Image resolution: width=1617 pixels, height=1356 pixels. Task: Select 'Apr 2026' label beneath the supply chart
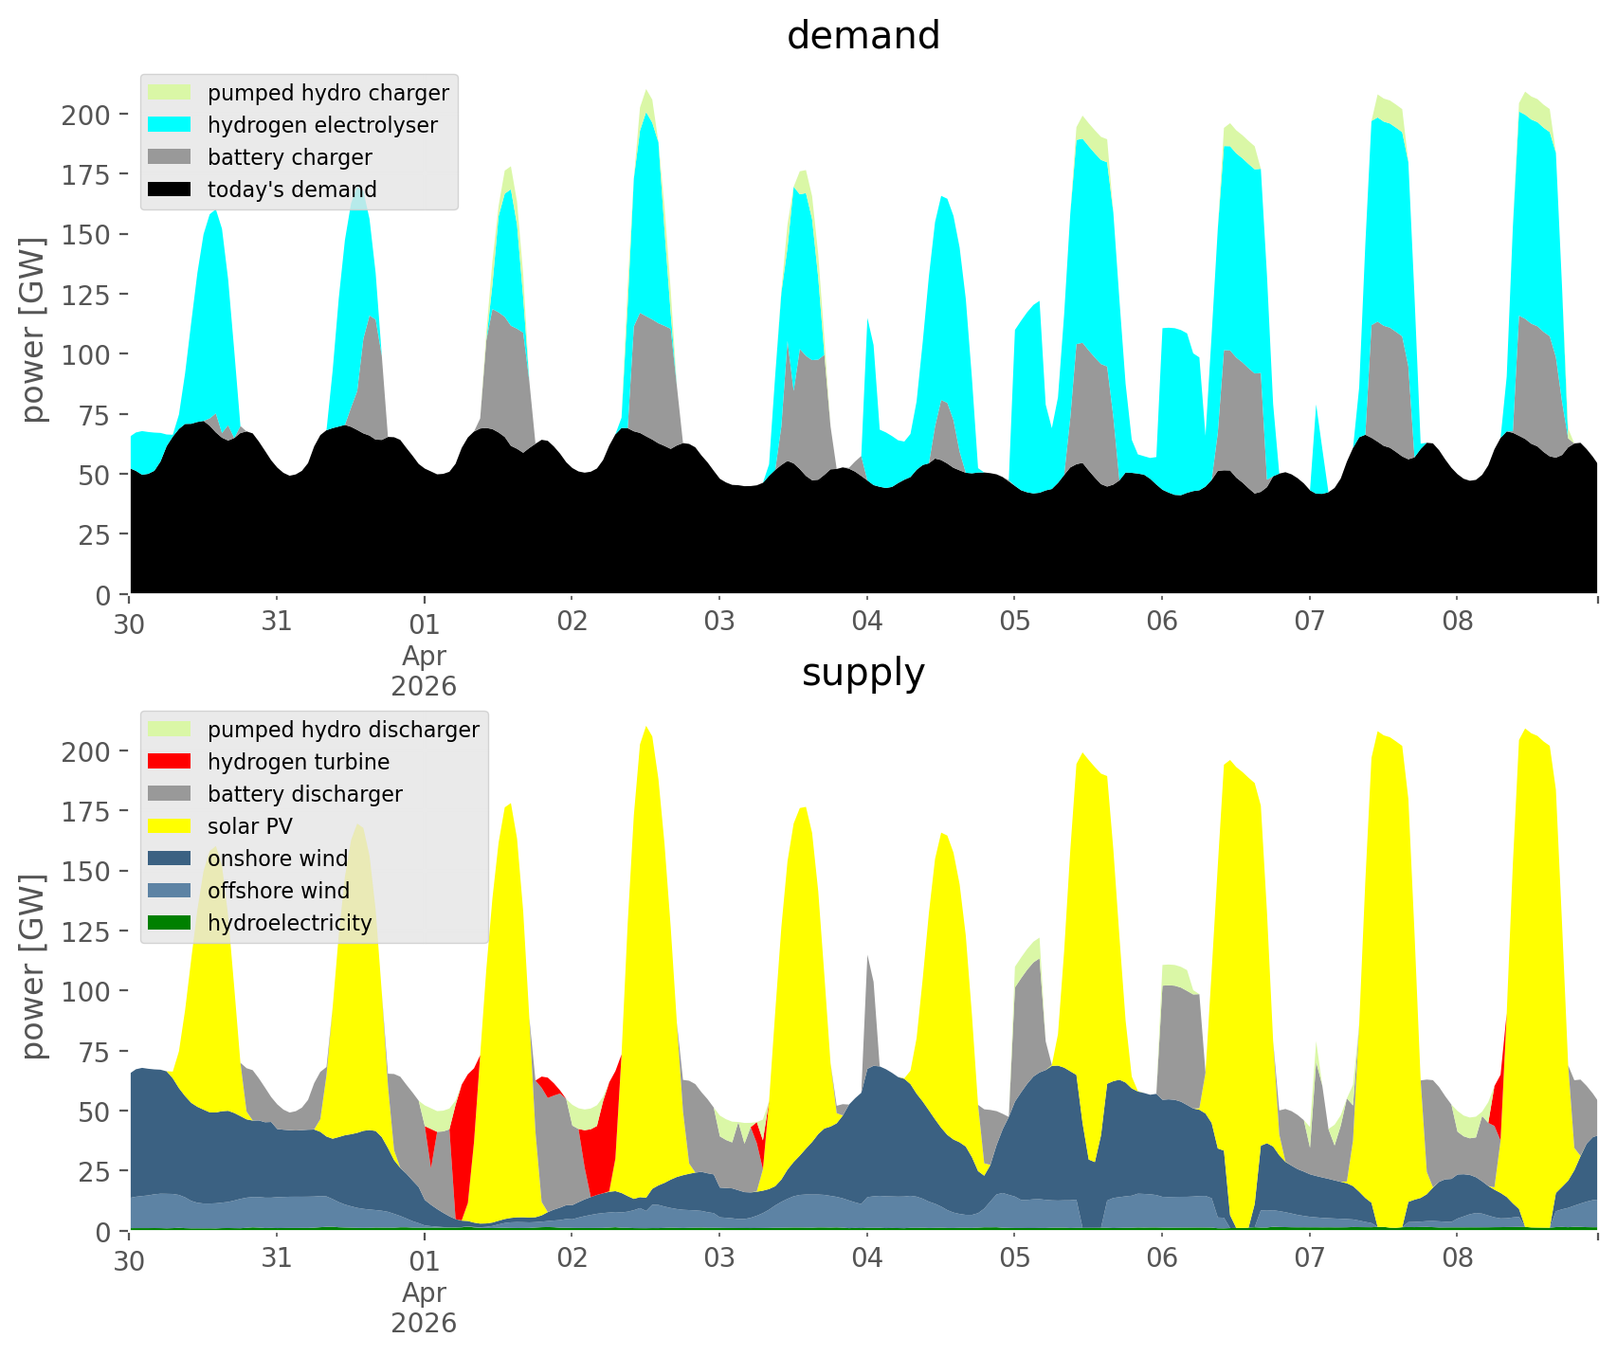pos(424,1308)
